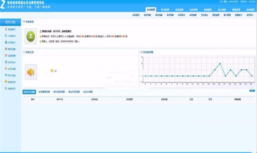Select the 库存不足提醒 reminder tab

[x=74, y=92]
